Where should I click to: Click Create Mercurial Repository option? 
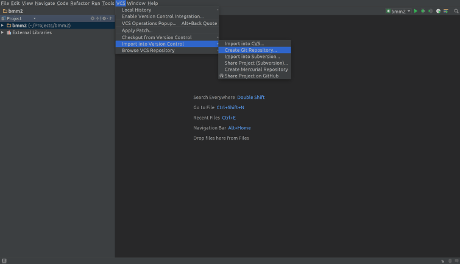[256, 70]
